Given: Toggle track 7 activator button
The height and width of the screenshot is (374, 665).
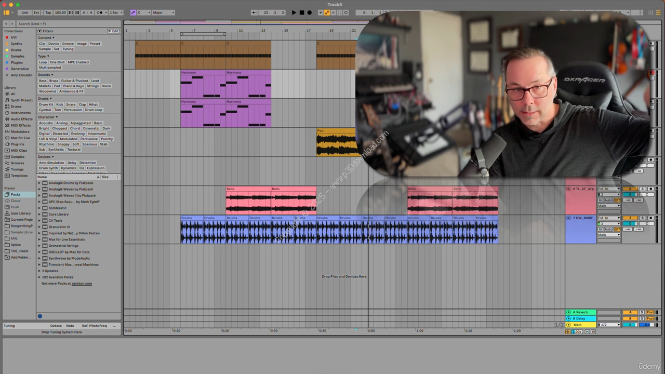Looking at the screenshot, I should click(x=630, y=218).
